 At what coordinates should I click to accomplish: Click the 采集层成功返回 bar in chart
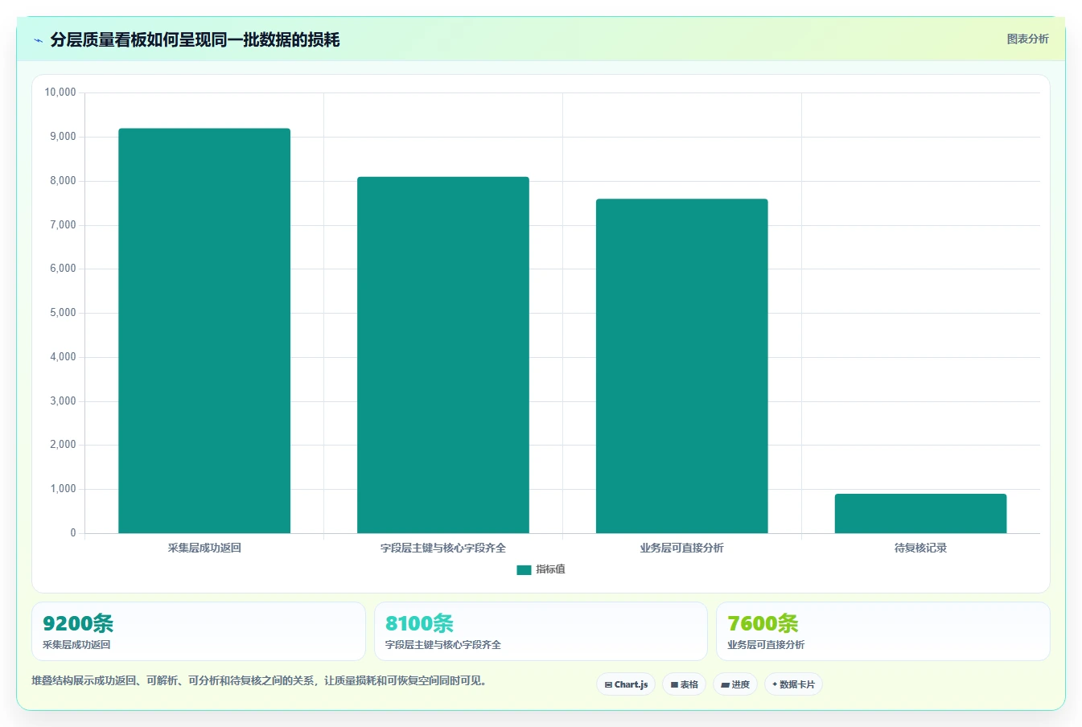click(204, 331)
